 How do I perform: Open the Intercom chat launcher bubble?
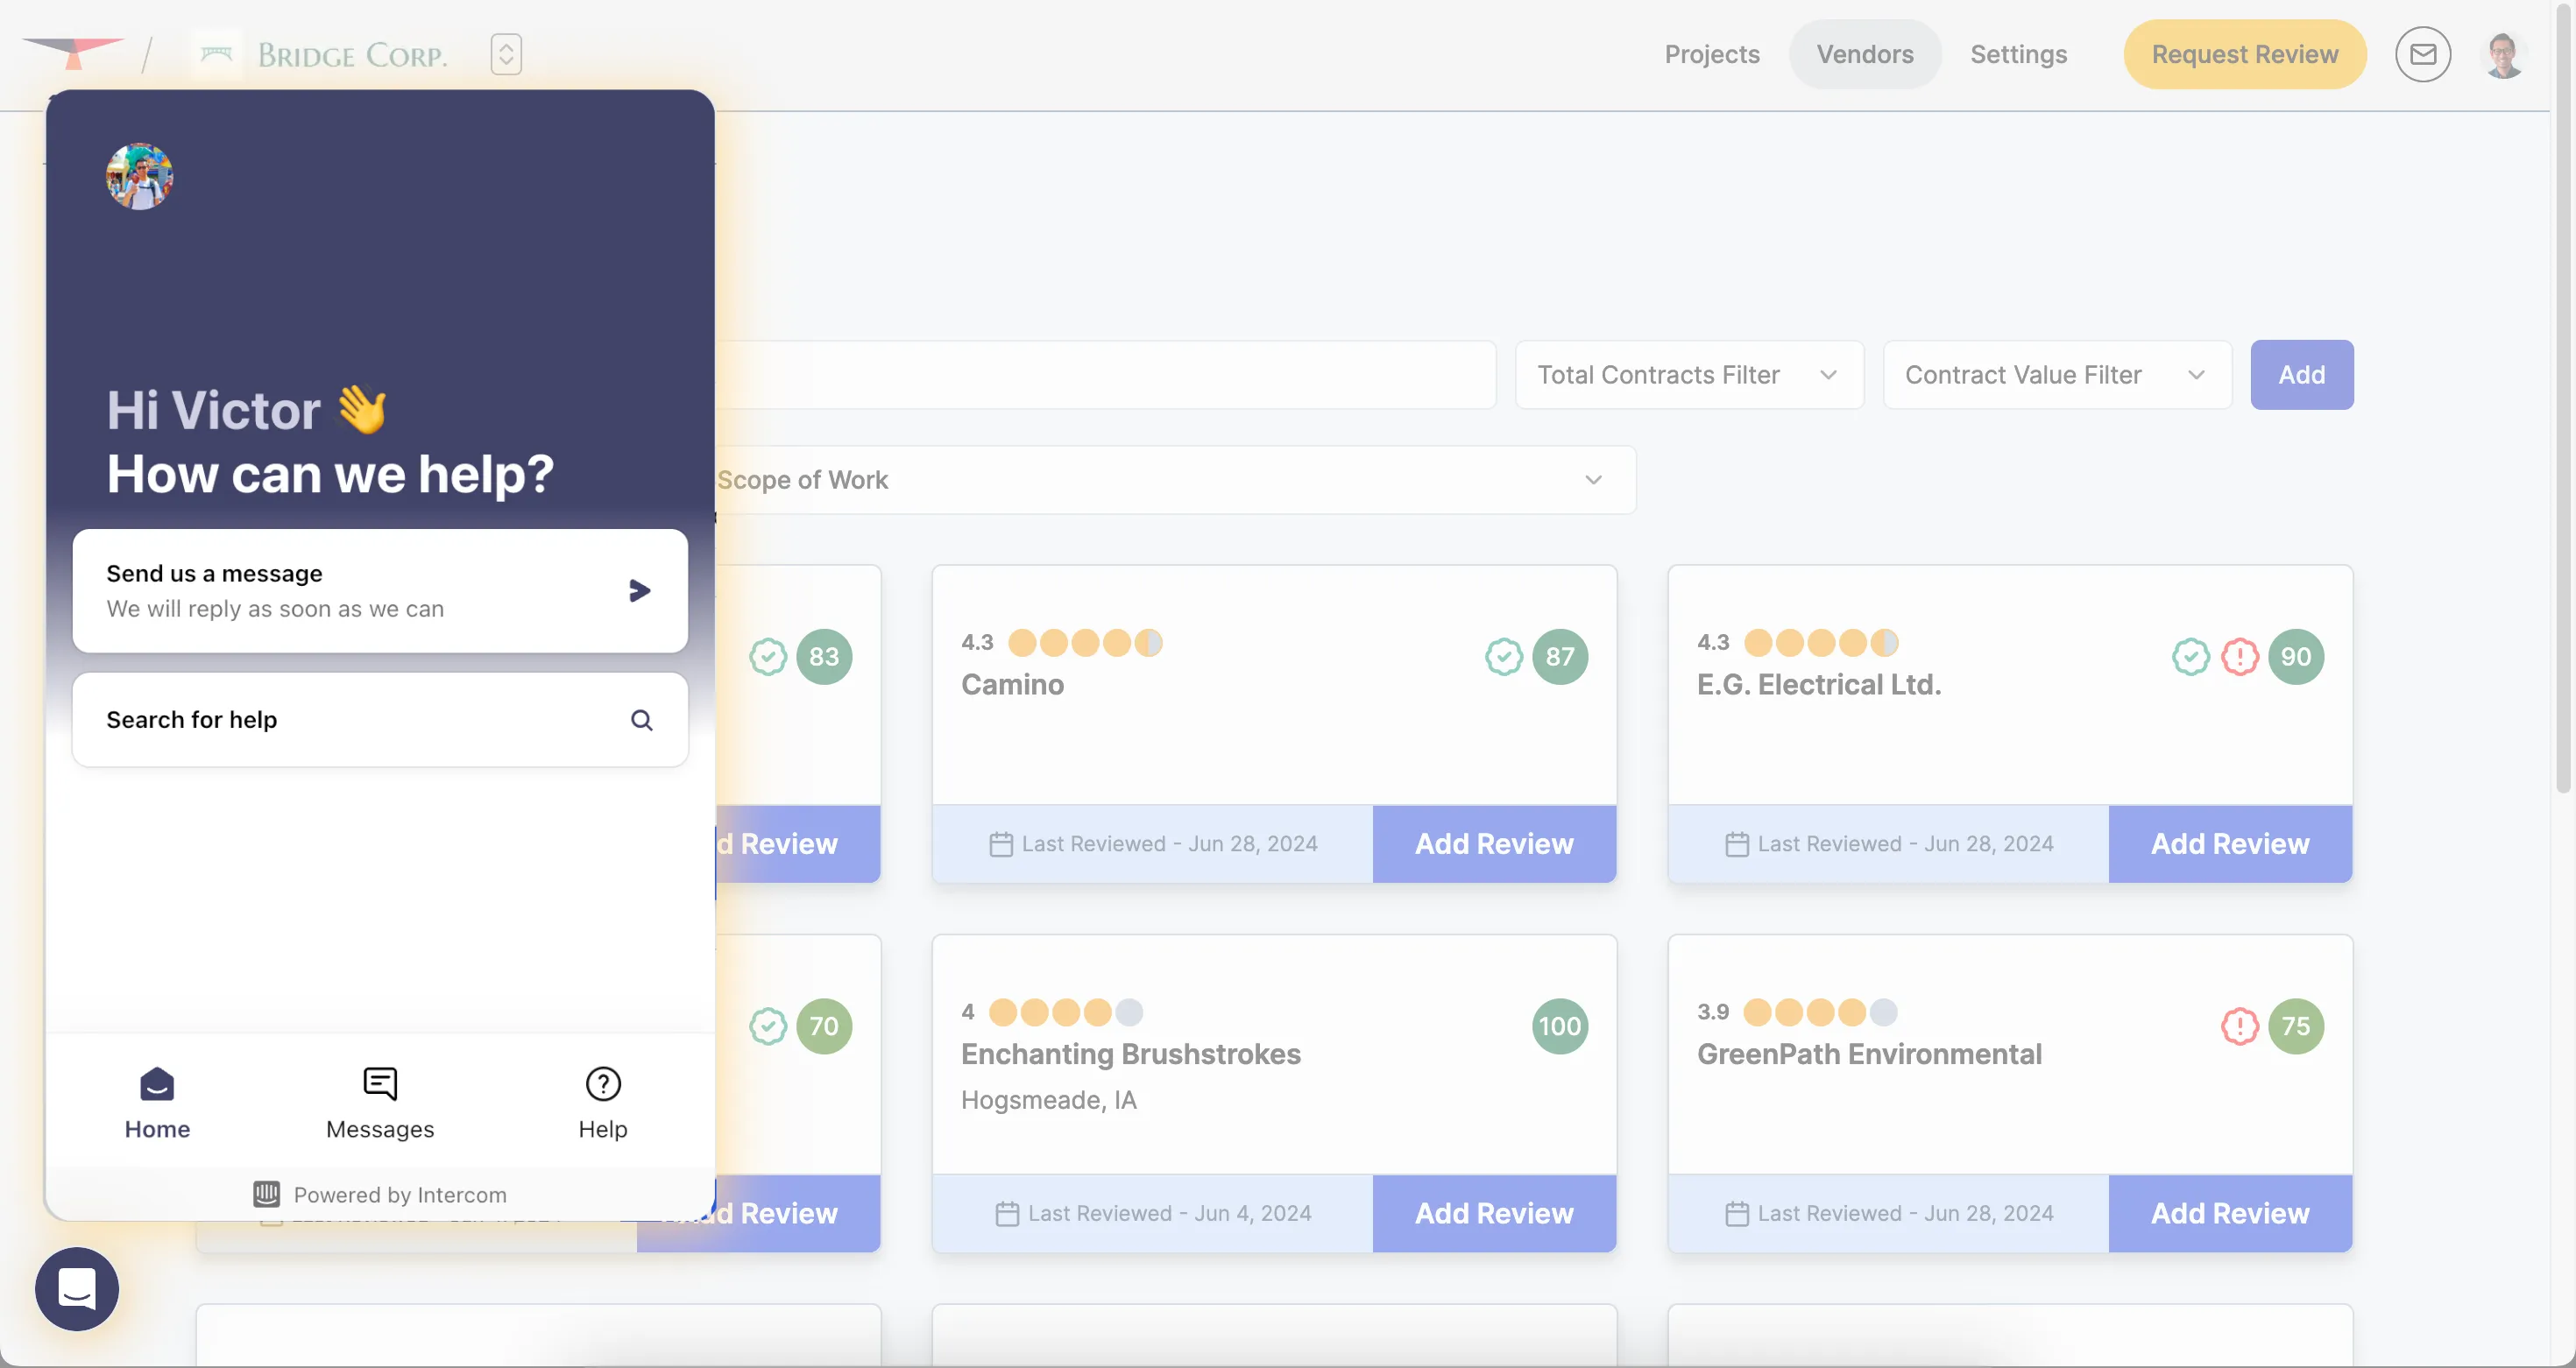point(77,1287)
